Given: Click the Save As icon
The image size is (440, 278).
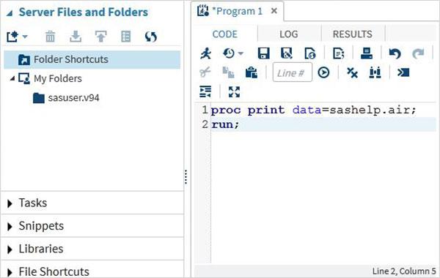Looking at the screenshot, I should tap(287, 53).
